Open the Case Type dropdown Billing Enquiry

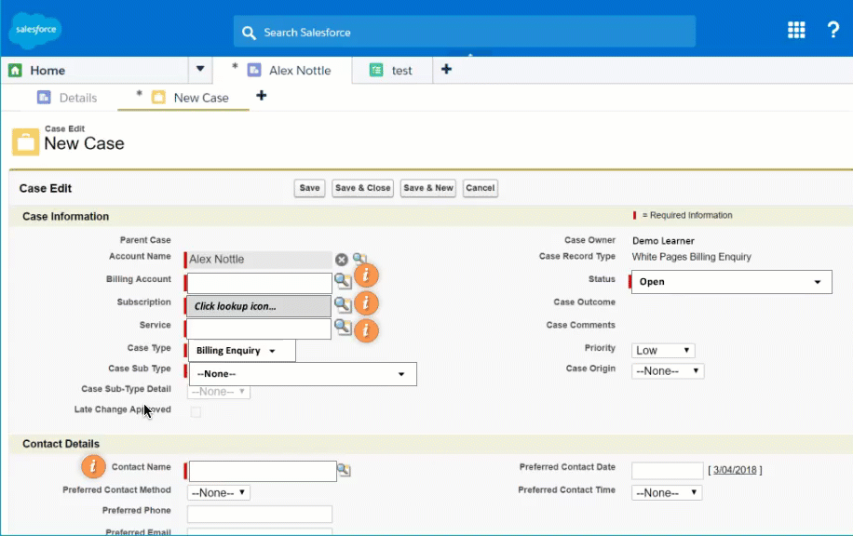242,351
